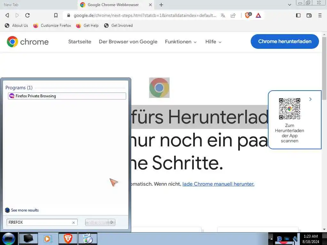Open Windows Media Player from taskbar
Viewport: 327px width, 245px height.
[48, 239]
